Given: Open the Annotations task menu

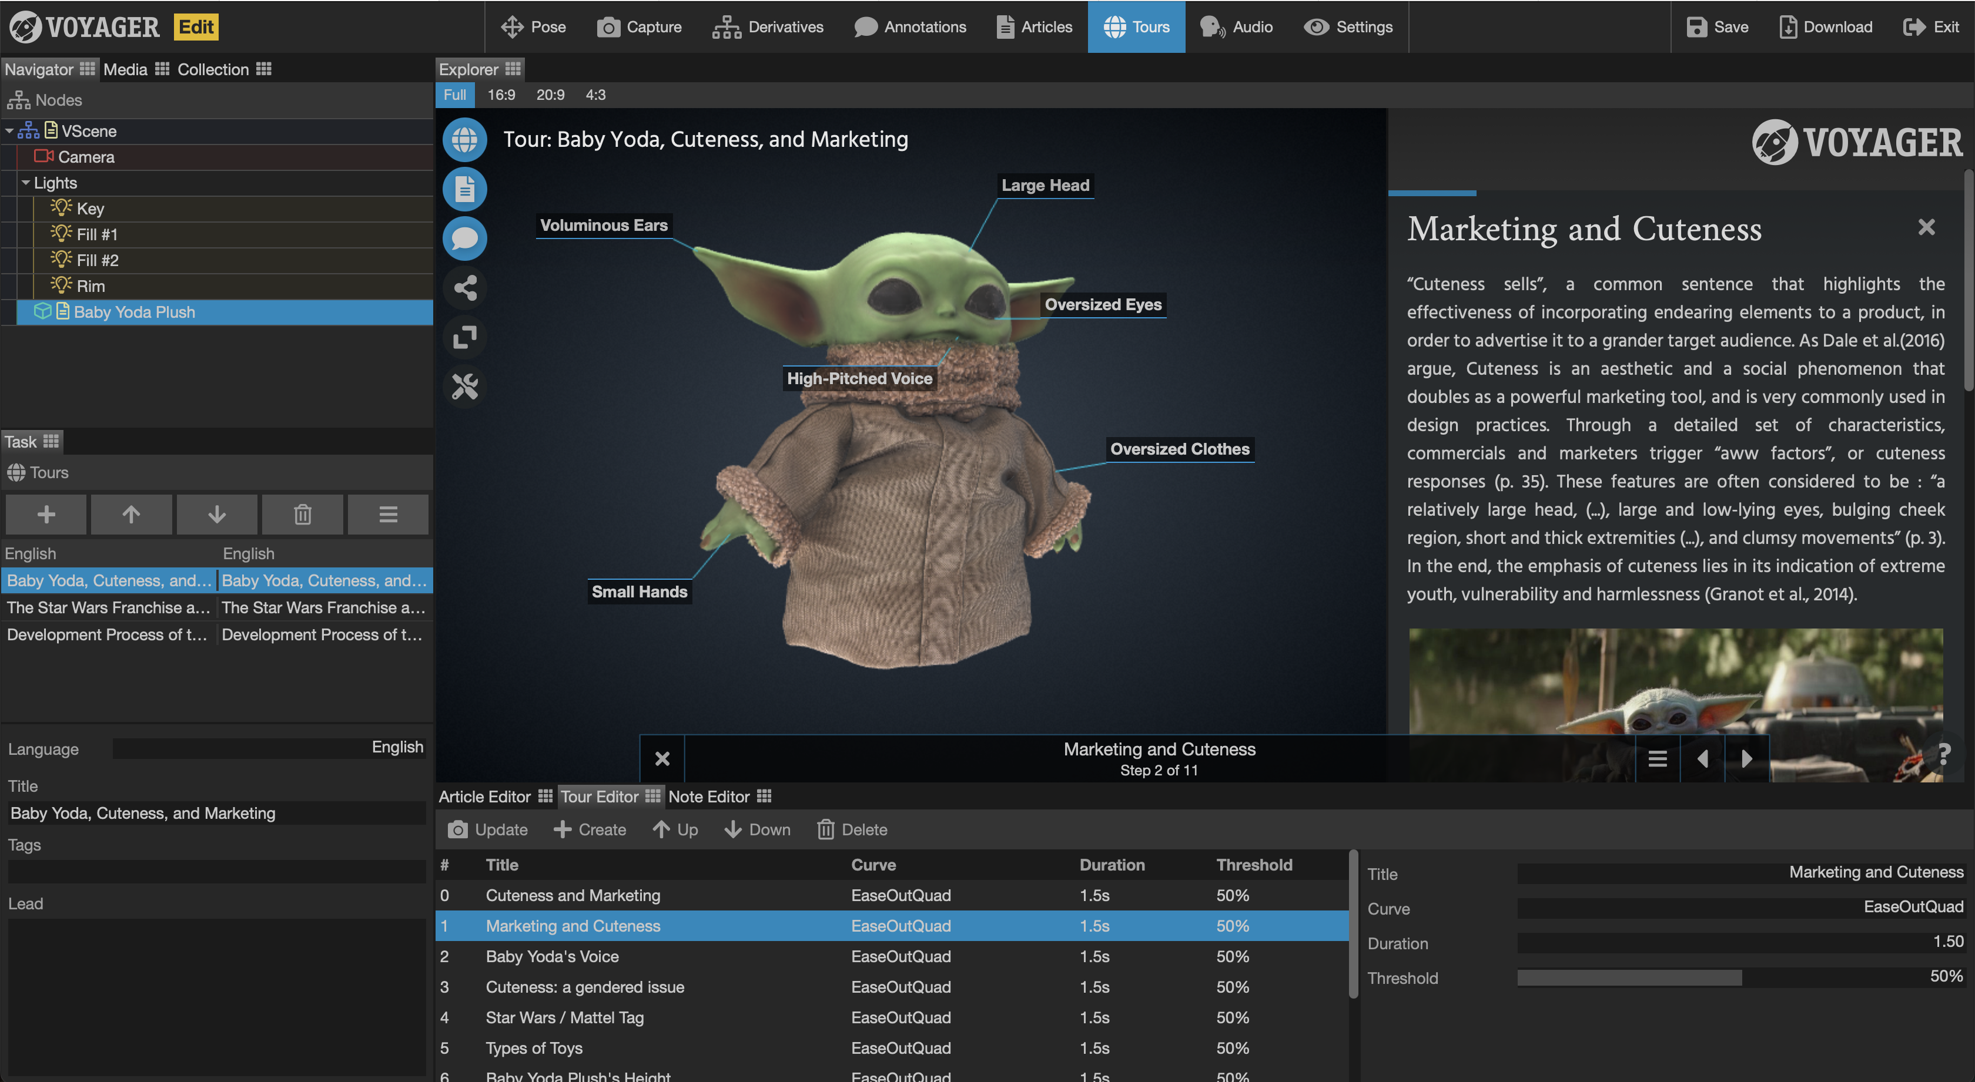Looking at the screenshot, I should 910,27.
